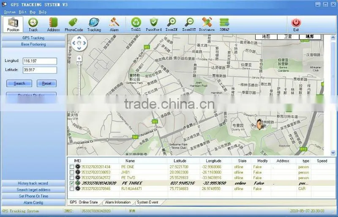Expand the Base Postioning panel
The height and width of the screenshot is (217, 338).
[x=33, y=44]
